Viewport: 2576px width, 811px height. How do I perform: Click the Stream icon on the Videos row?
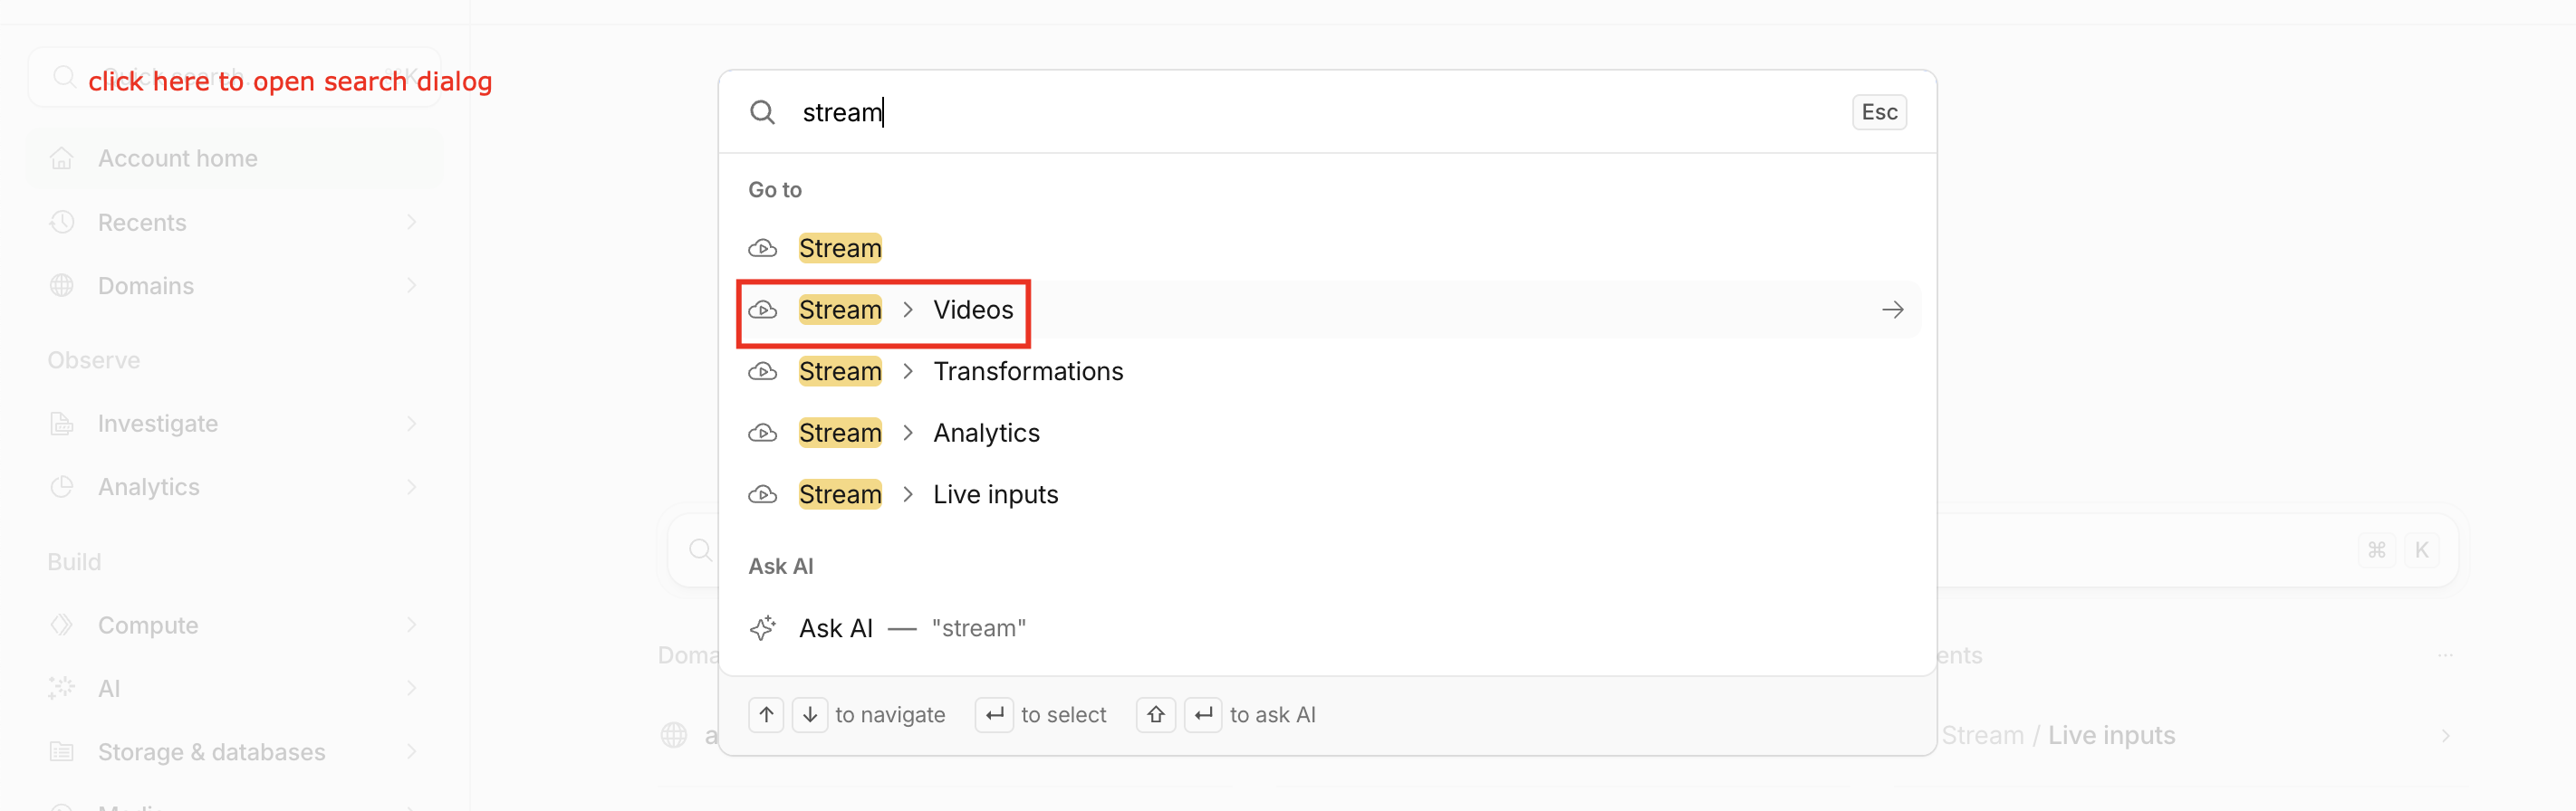[x=763, y=310]
